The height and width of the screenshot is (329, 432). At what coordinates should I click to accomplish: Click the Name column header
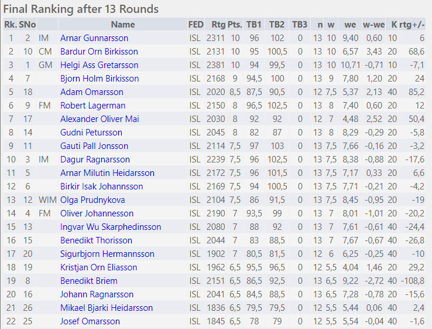(122, 25)
